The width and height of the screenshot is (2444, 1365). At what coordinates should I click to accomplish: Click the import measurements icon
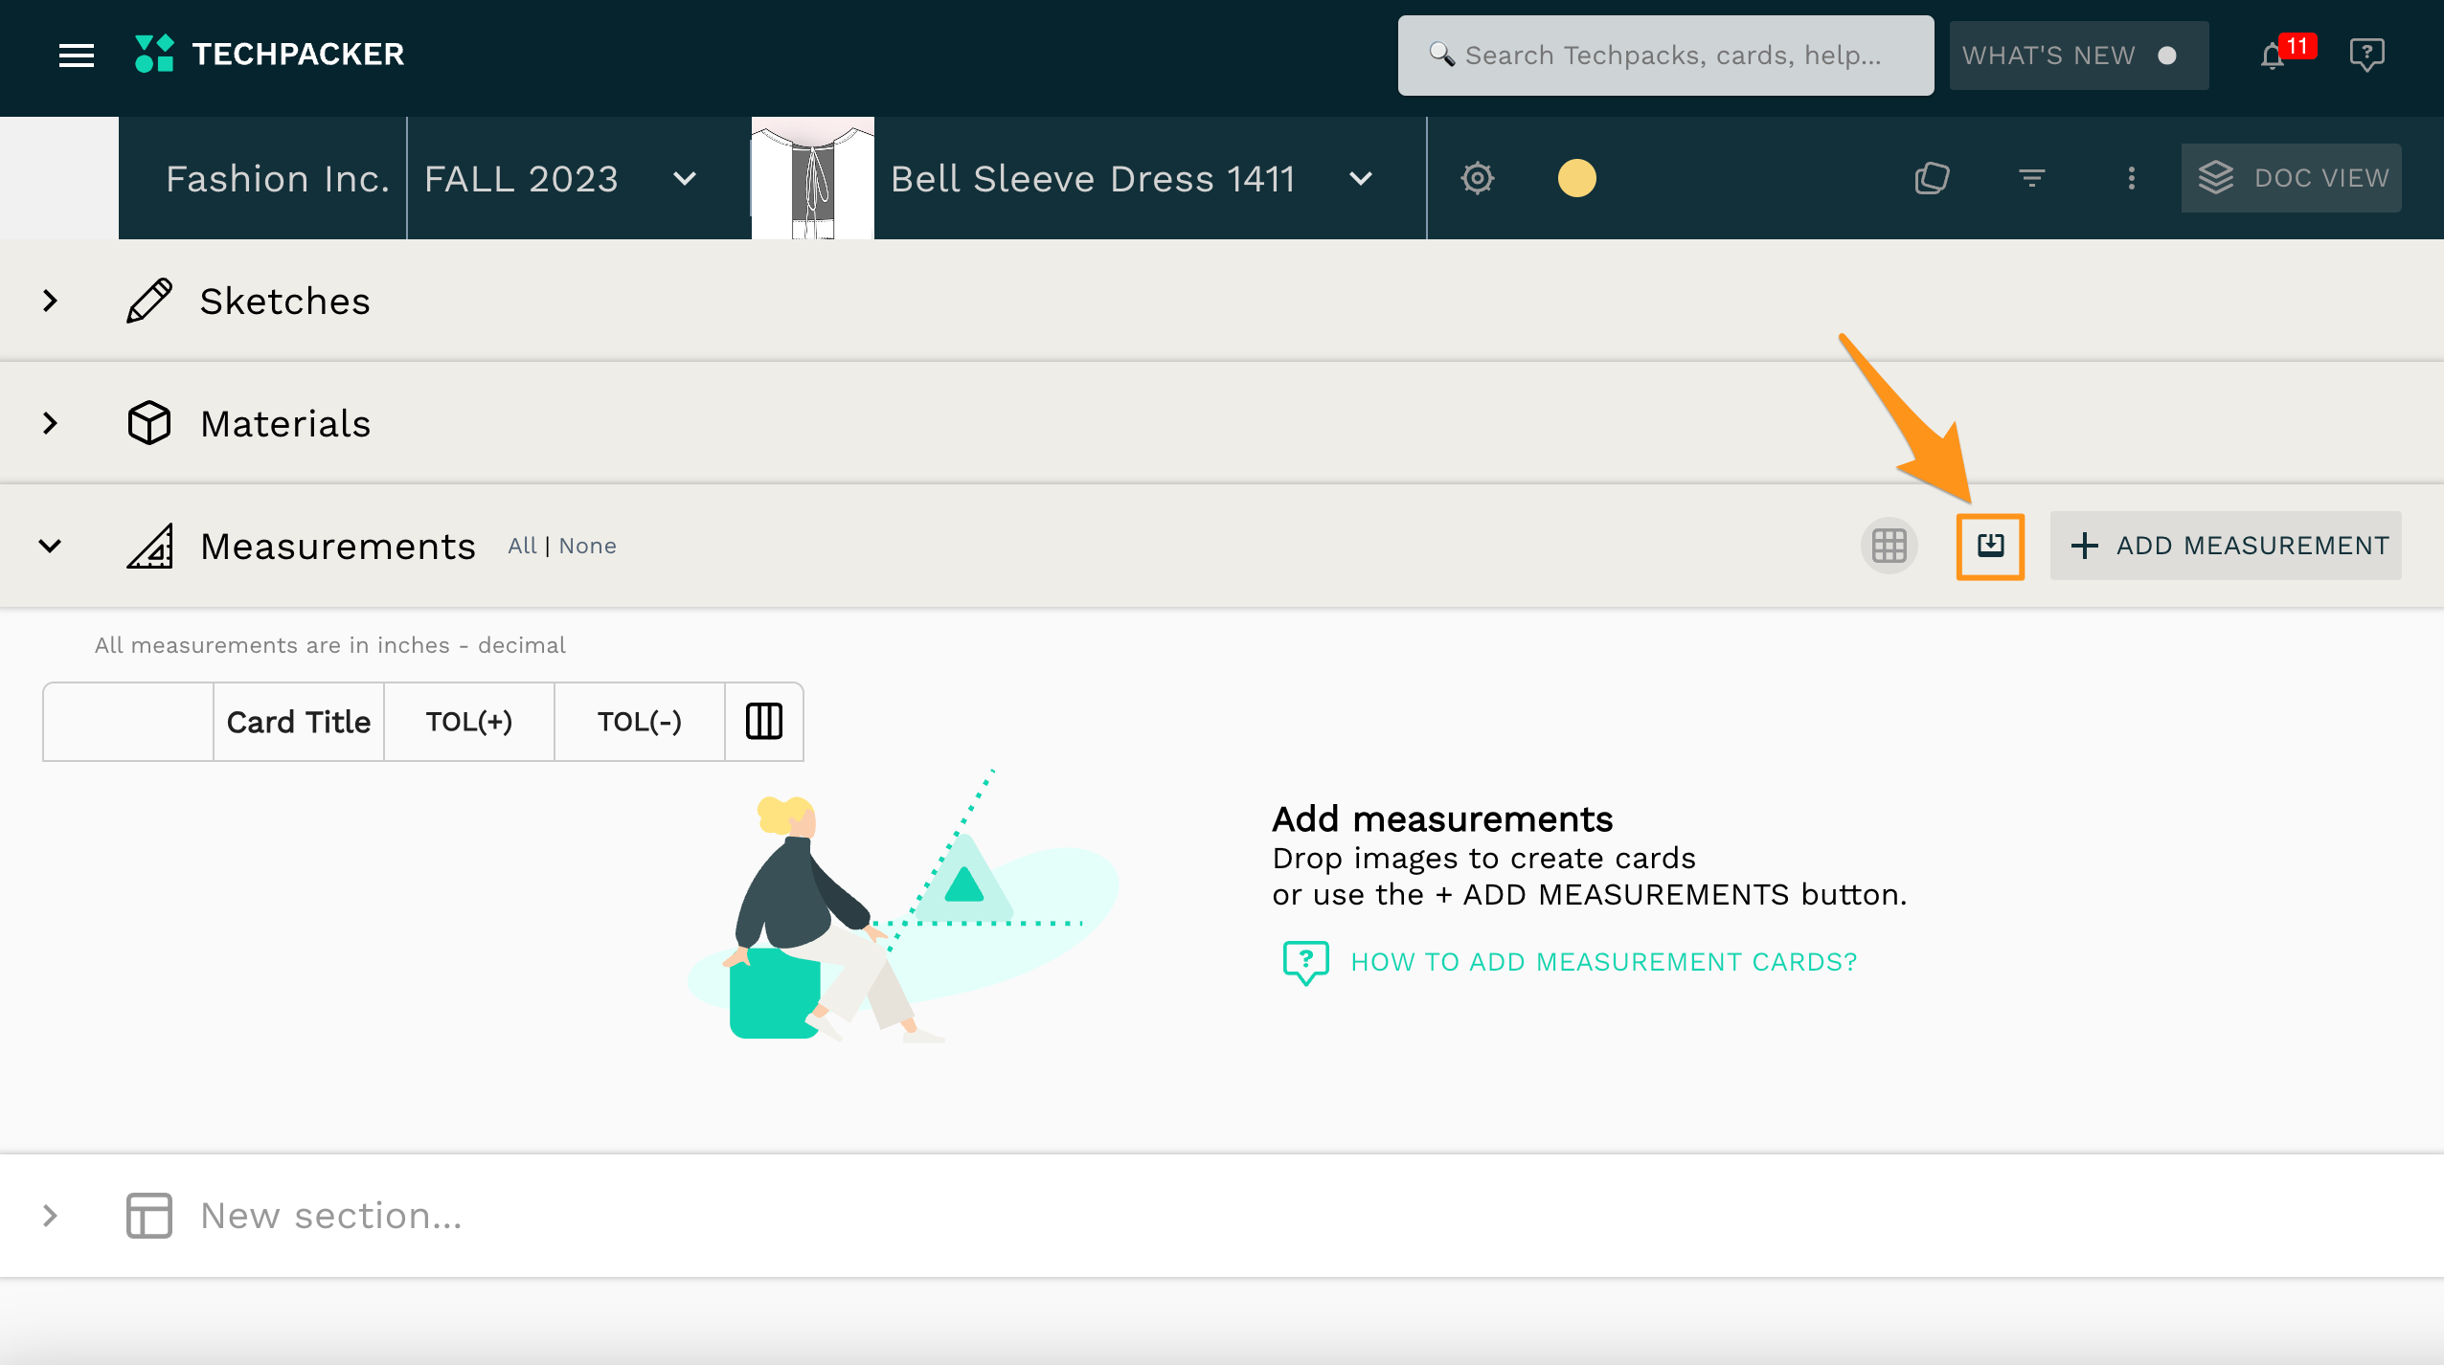pos(1990,546)
